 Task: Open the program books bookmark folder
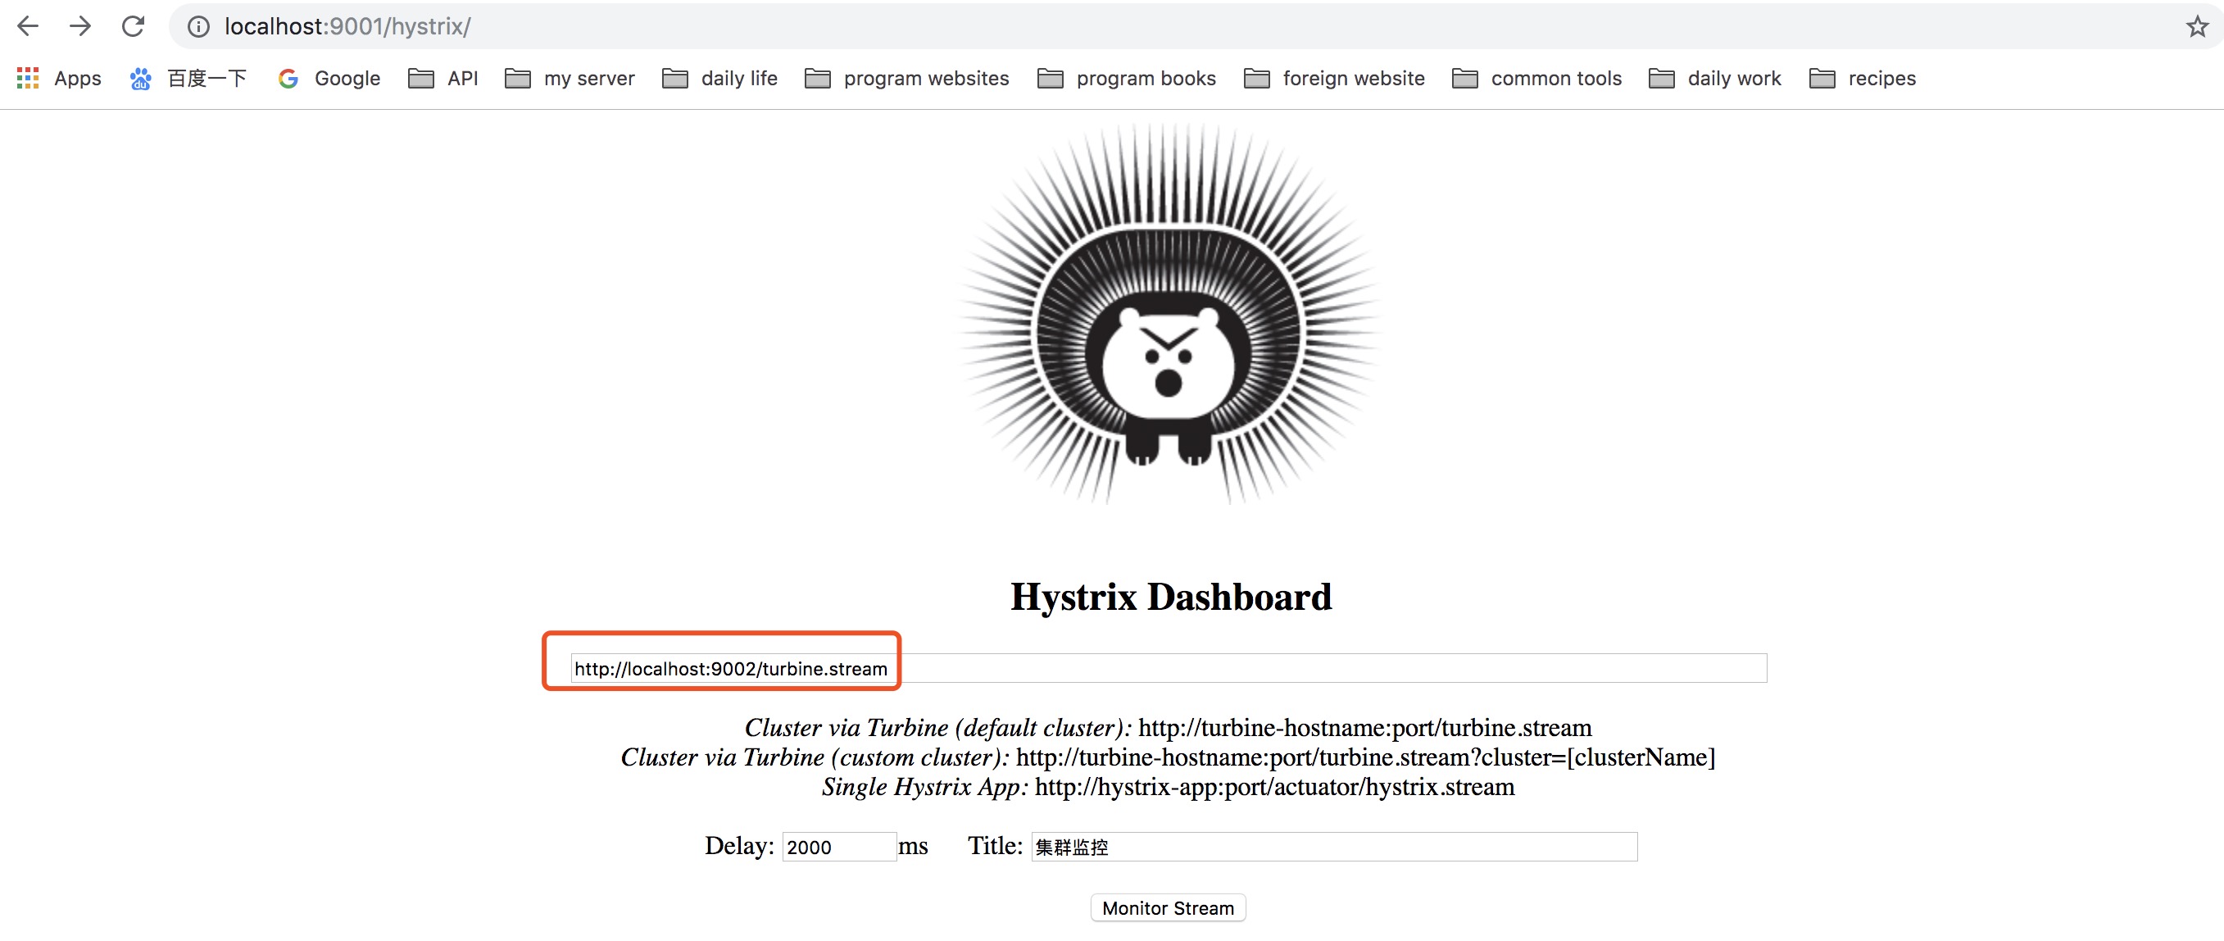[x=1127, y=79]
